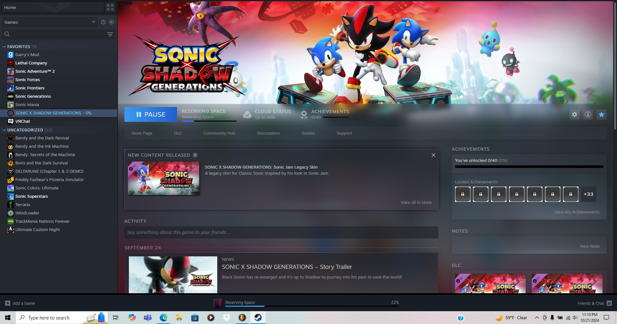Click the Add a Game plus icon
This screenshot has height=324, width=617.
pos(8,303)
